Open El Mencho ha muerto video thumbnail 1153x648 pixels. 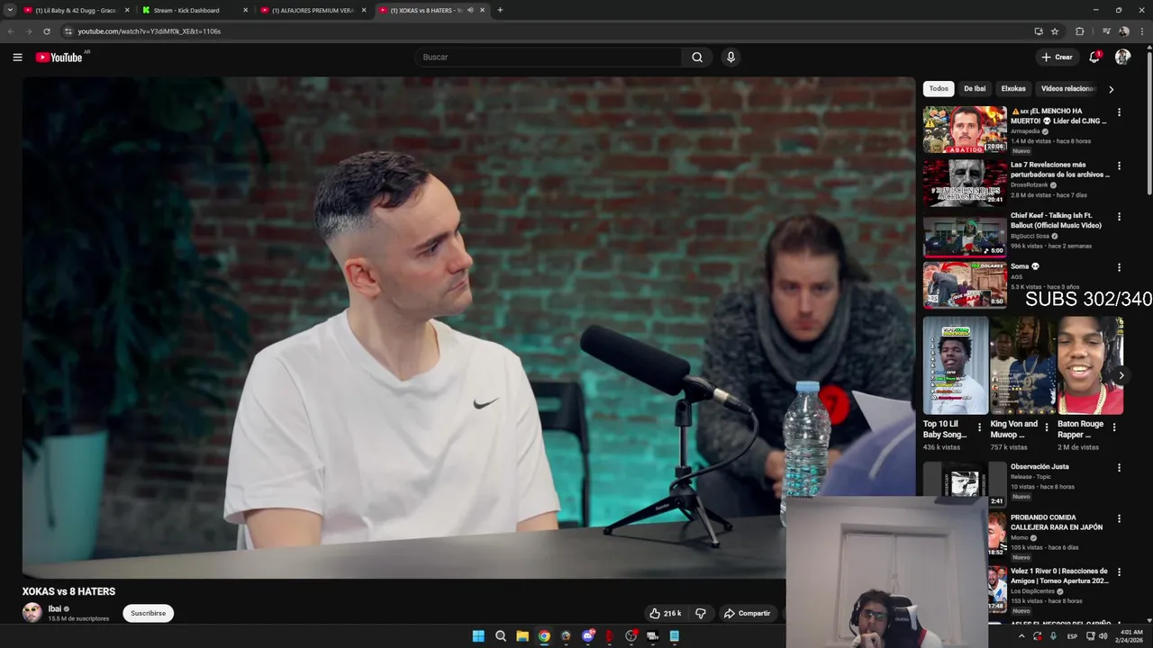pyautogui.click(x=965, y=130)
